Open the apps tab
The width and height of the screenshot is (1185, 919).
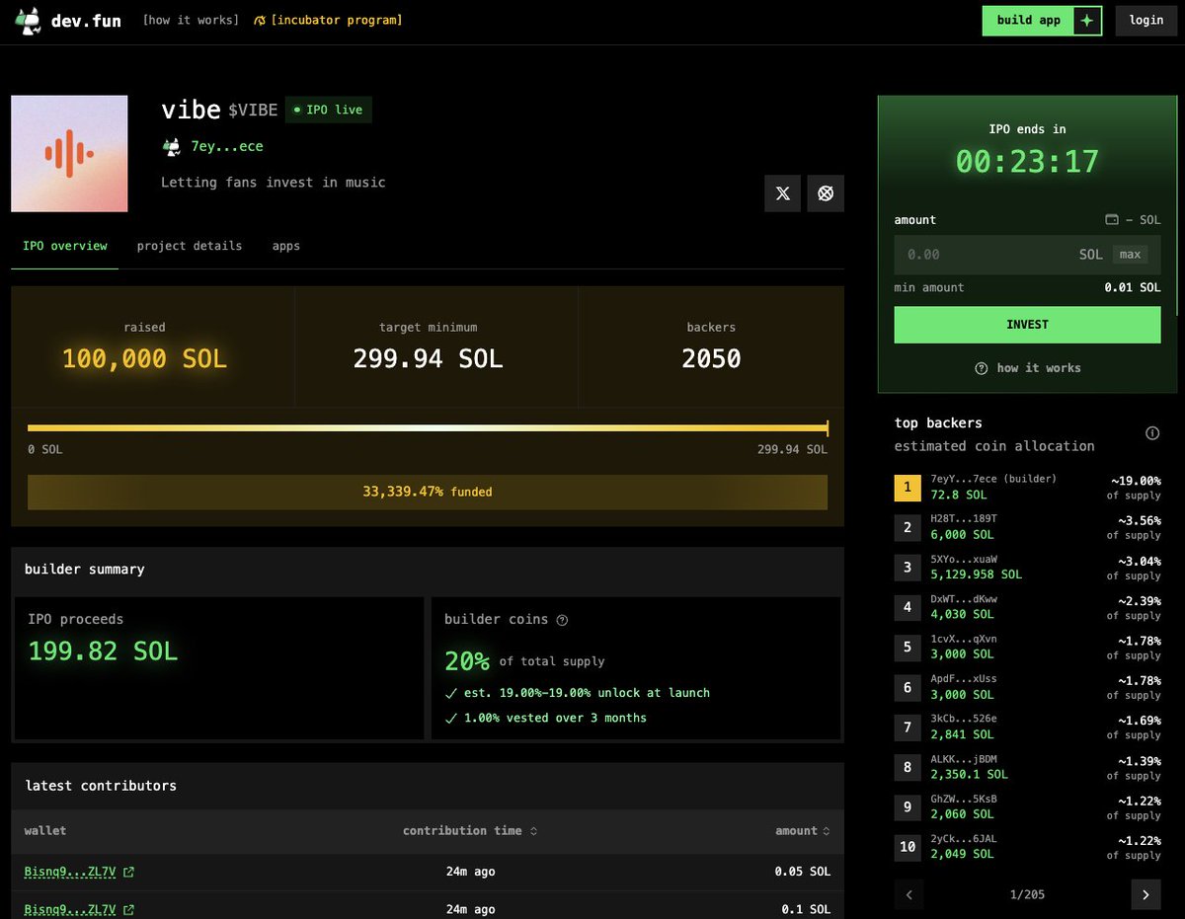(285, 246)
